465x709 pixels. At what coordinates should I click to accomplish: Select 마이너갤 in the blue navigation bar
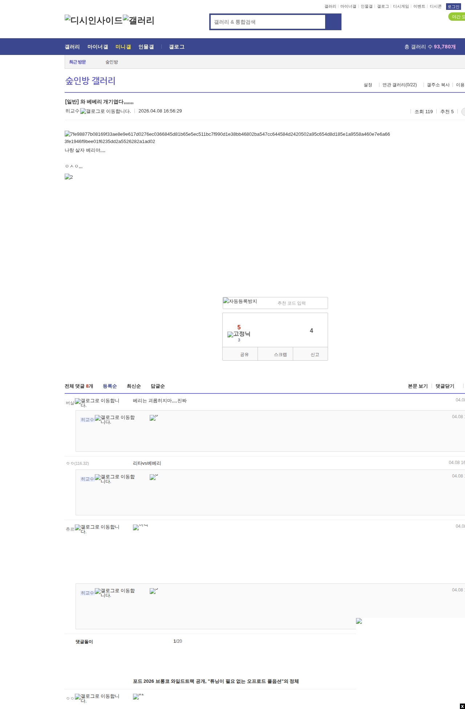click(98, 47)
